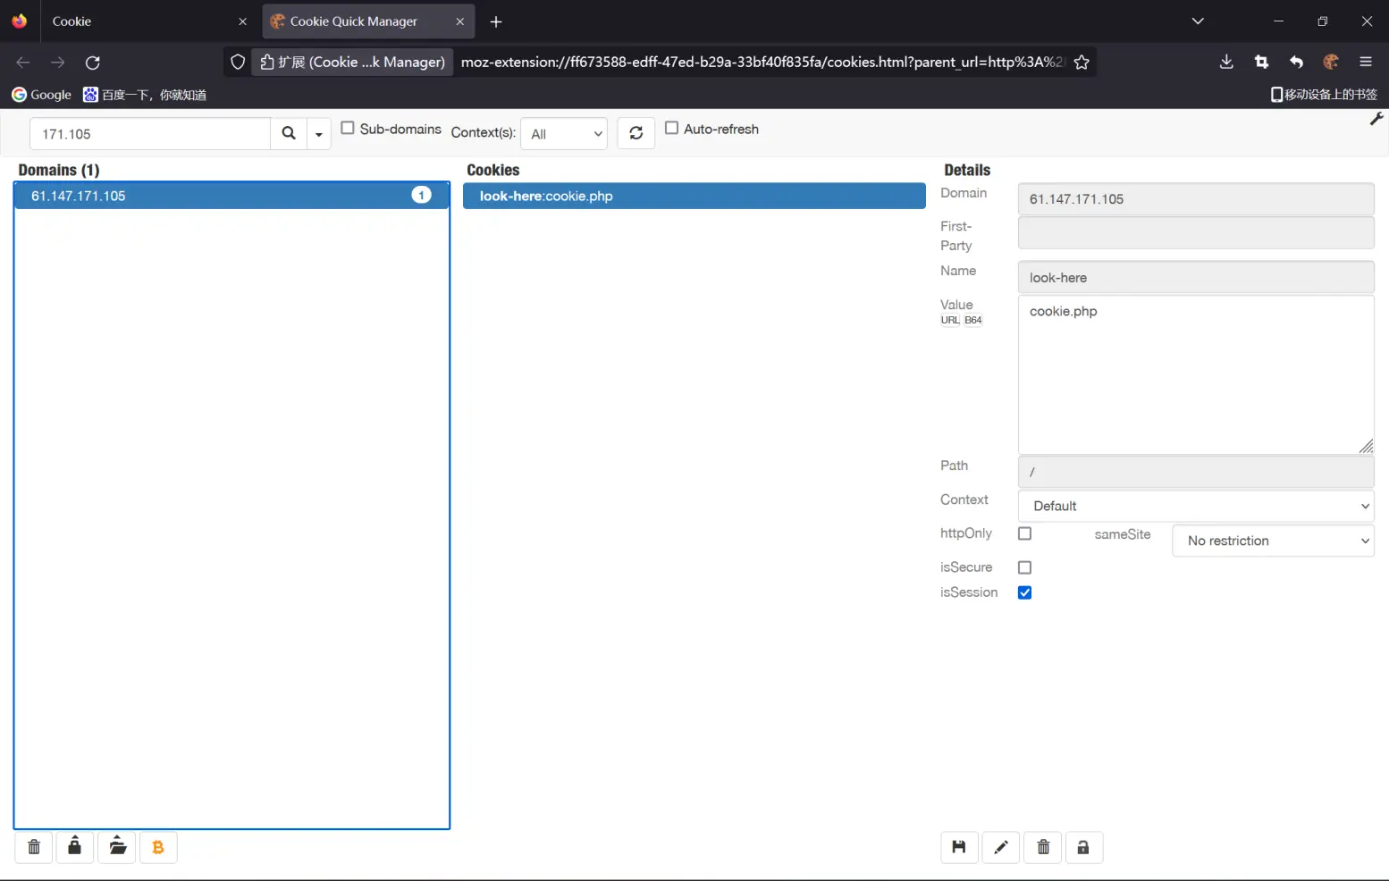Open the wrench options icon
1389x881 pixels.
[x=1376, y=119]
